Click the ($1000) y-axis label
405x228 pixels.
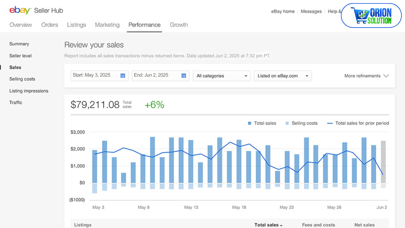(78, 200)
